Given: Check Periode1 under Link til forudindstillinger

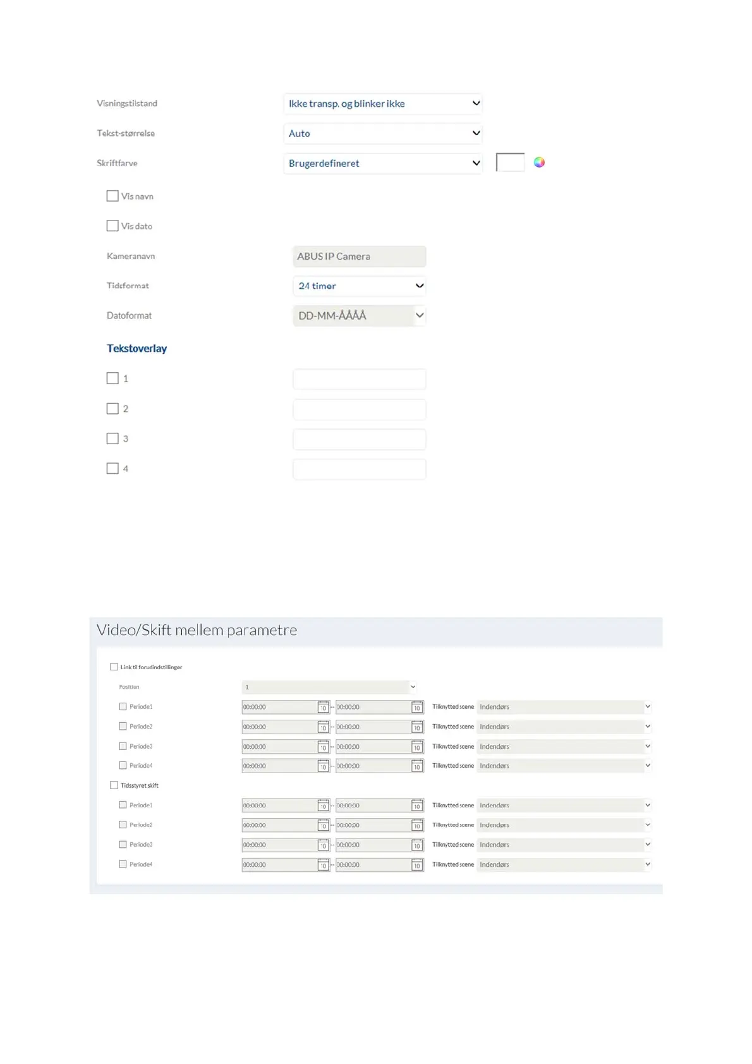Looking at the screenshot, I should click(x=123, y=706).
